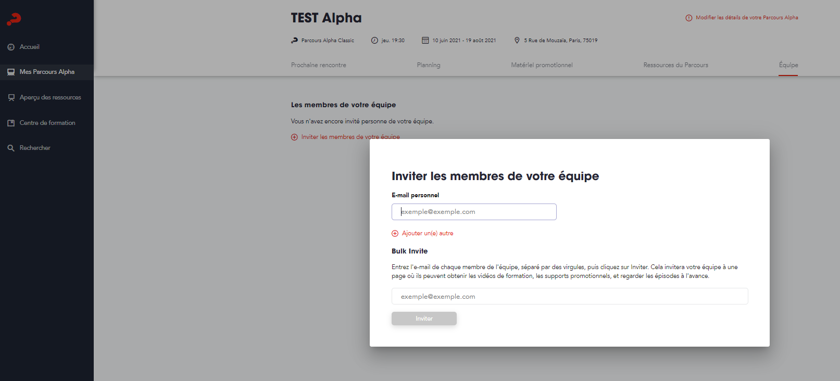
Task: Click the calendar icon beside the dates
Action: click(x=425, y=40)
